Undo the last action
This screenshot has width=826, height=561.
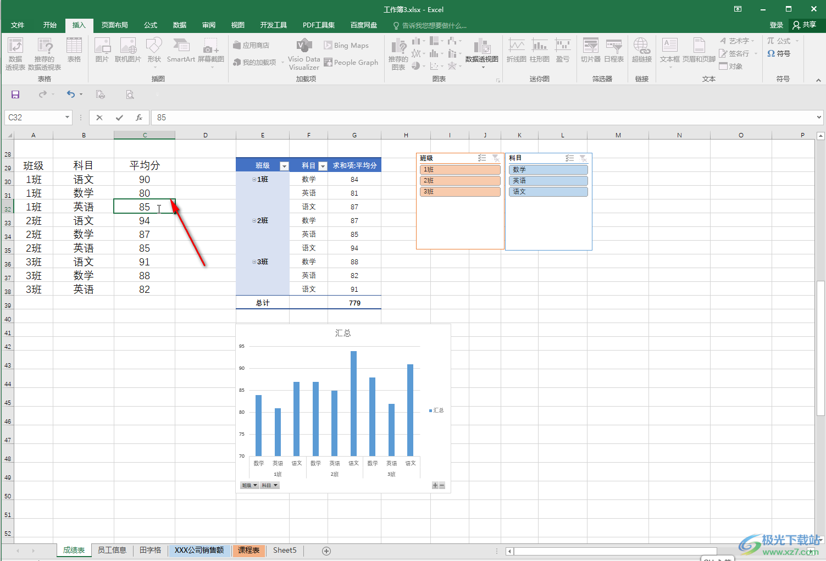tap(71, 95)
